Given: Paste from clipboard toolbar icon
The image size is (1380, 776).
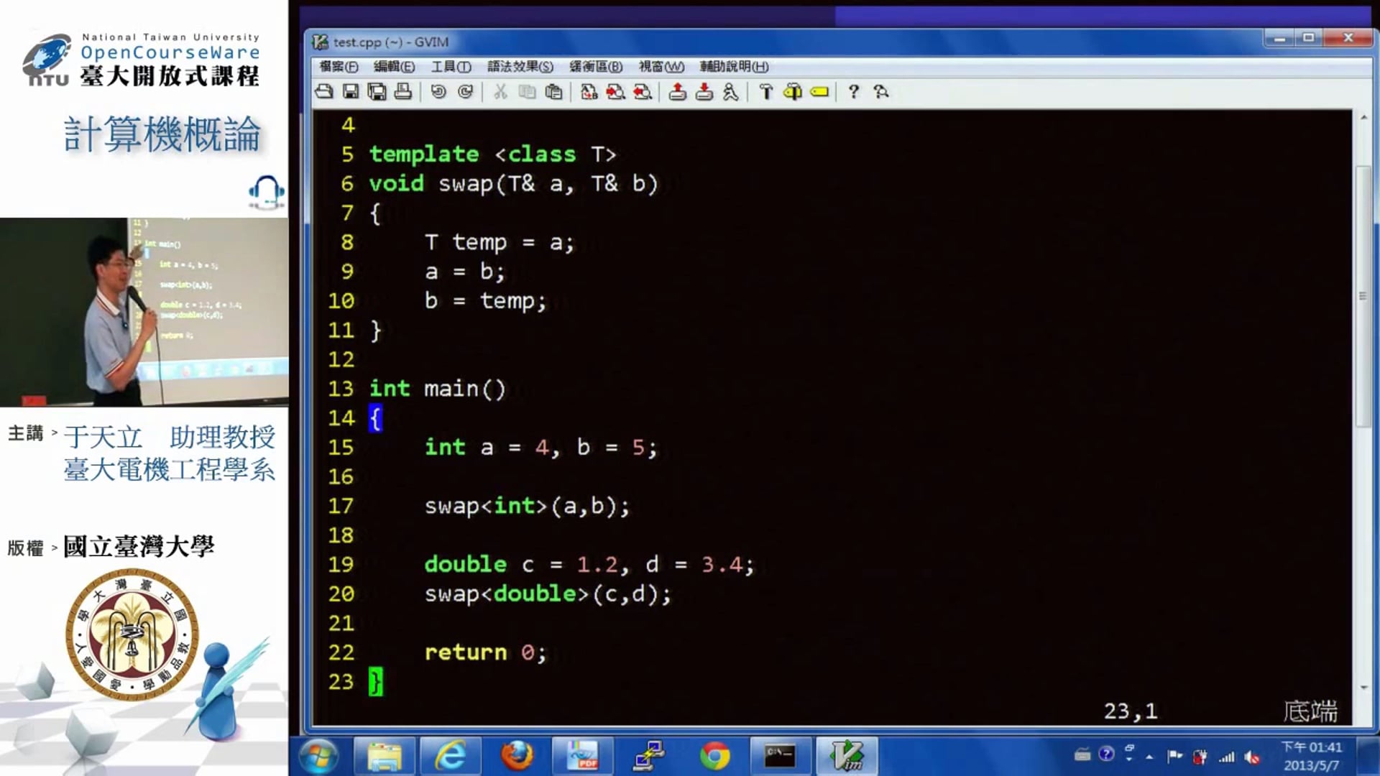Looking at the screenshot, I should click(x=553, y=91).
